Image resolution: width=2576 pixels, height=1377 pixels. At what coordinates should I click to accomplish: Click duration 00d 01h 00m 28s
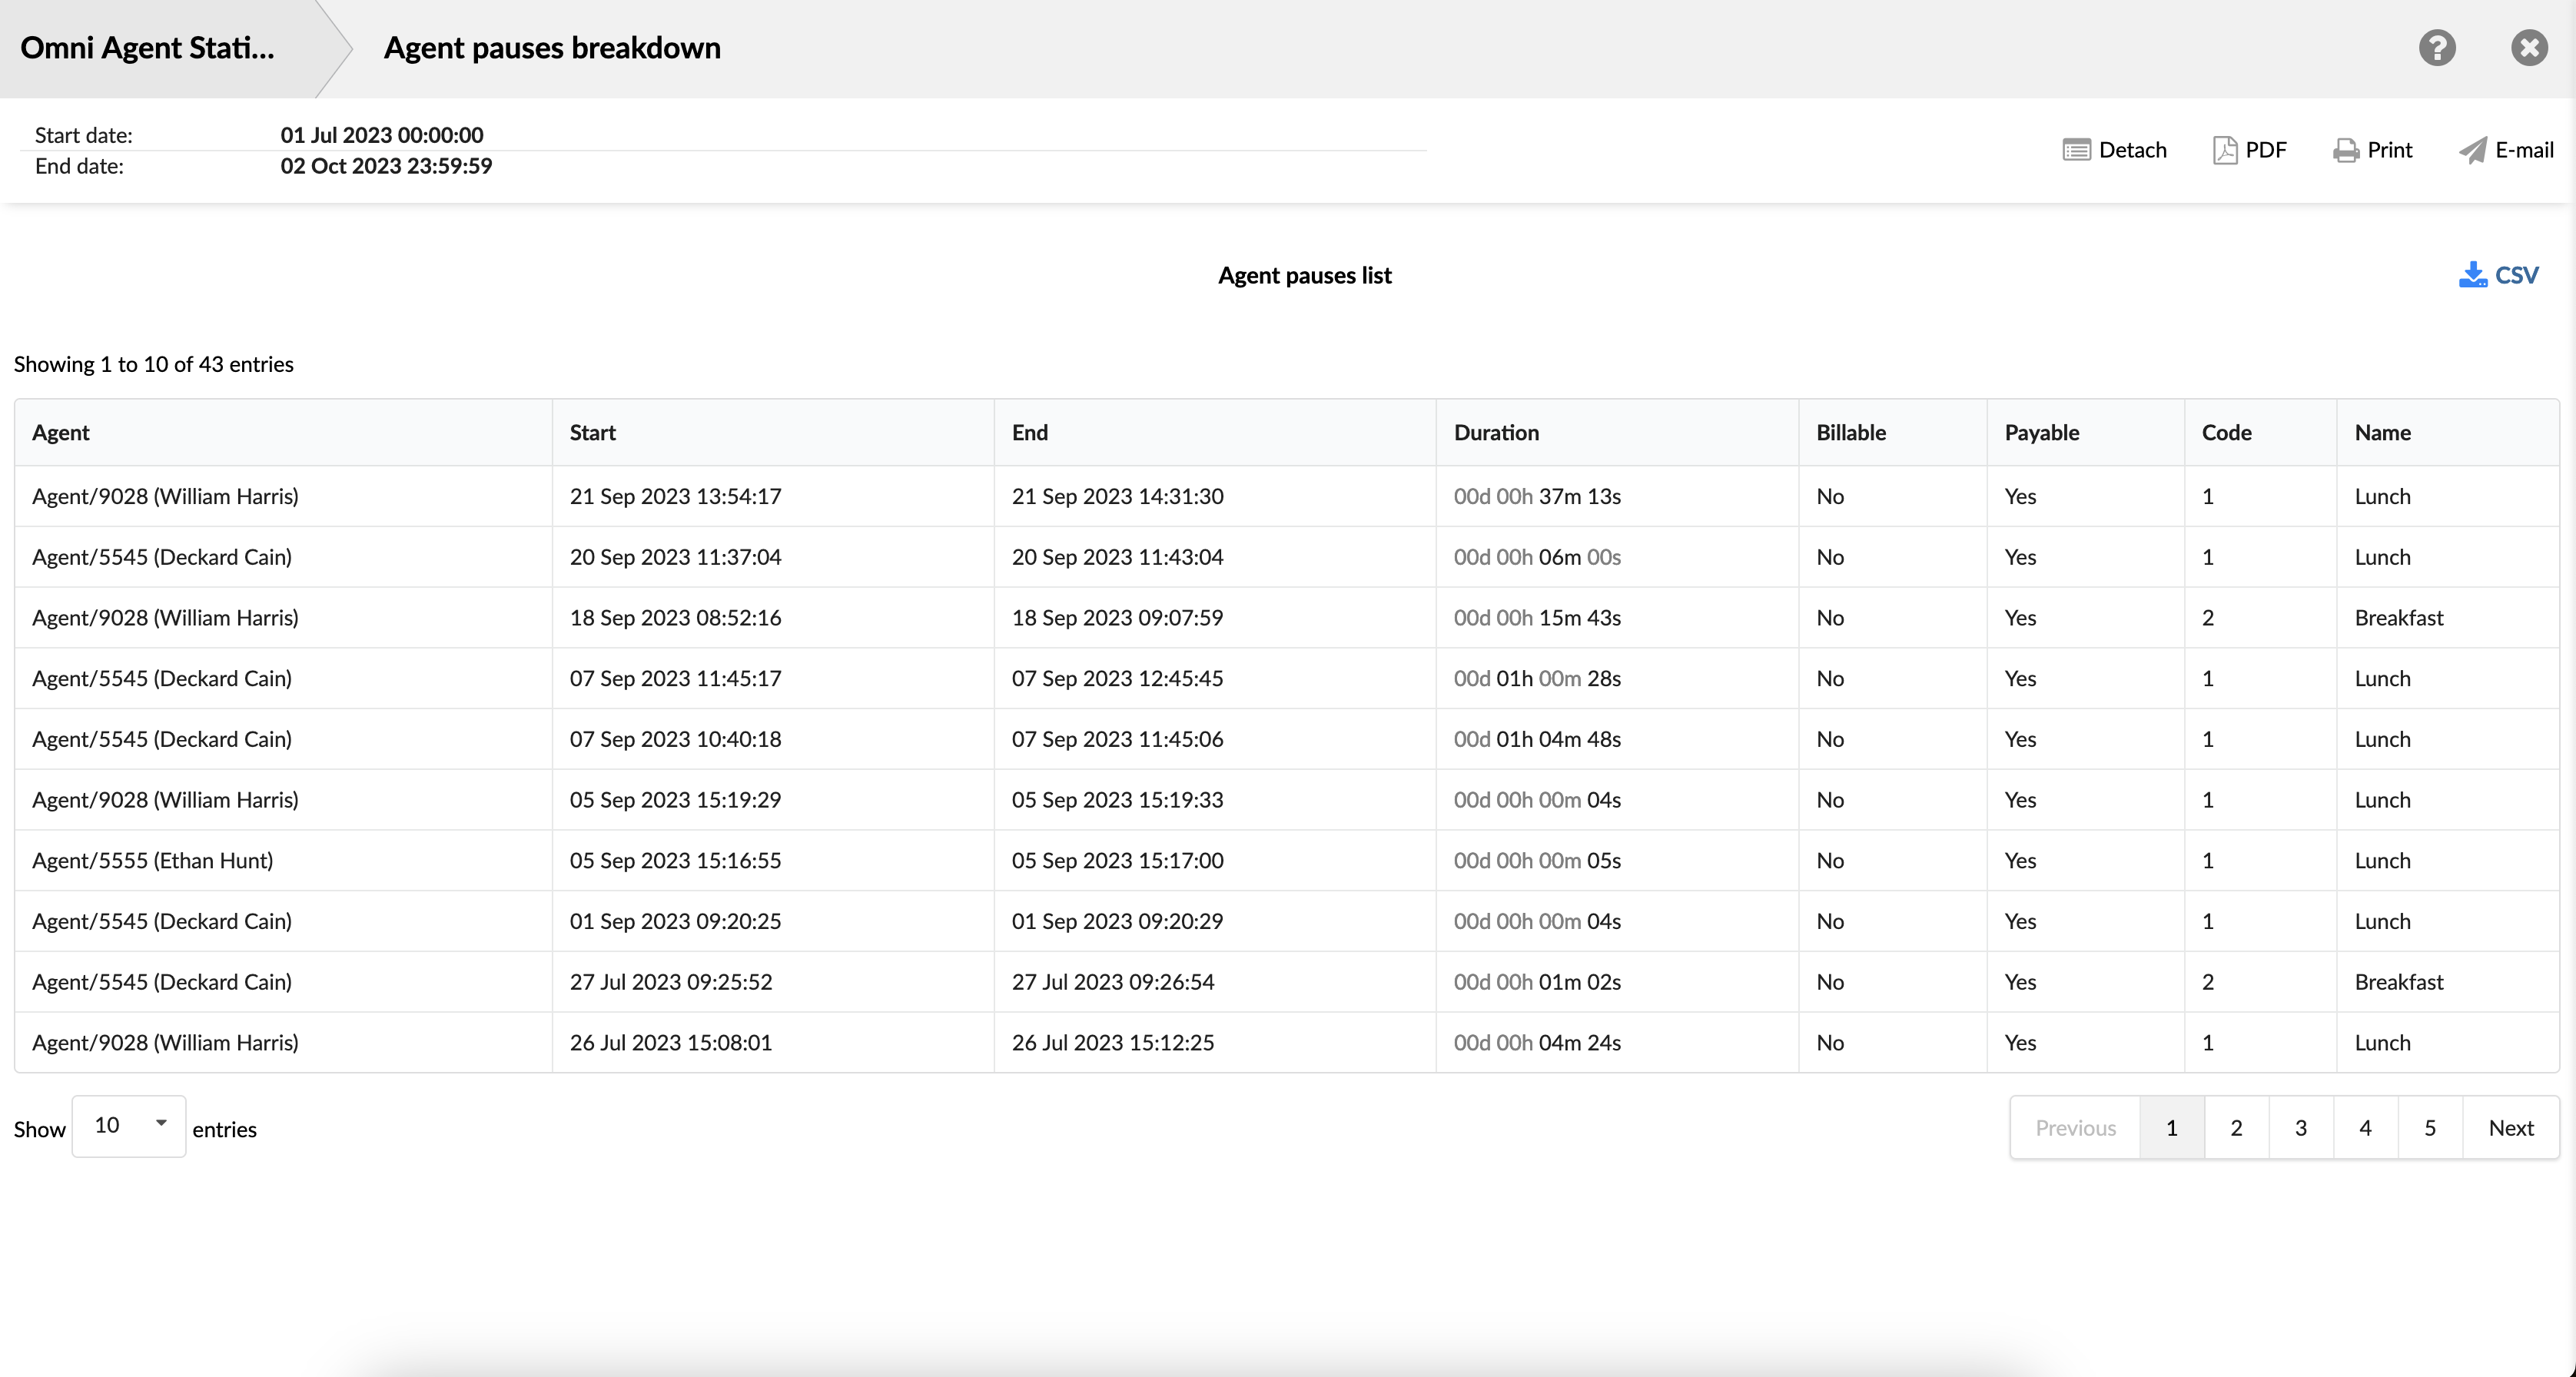click(x=1537, y=679)
